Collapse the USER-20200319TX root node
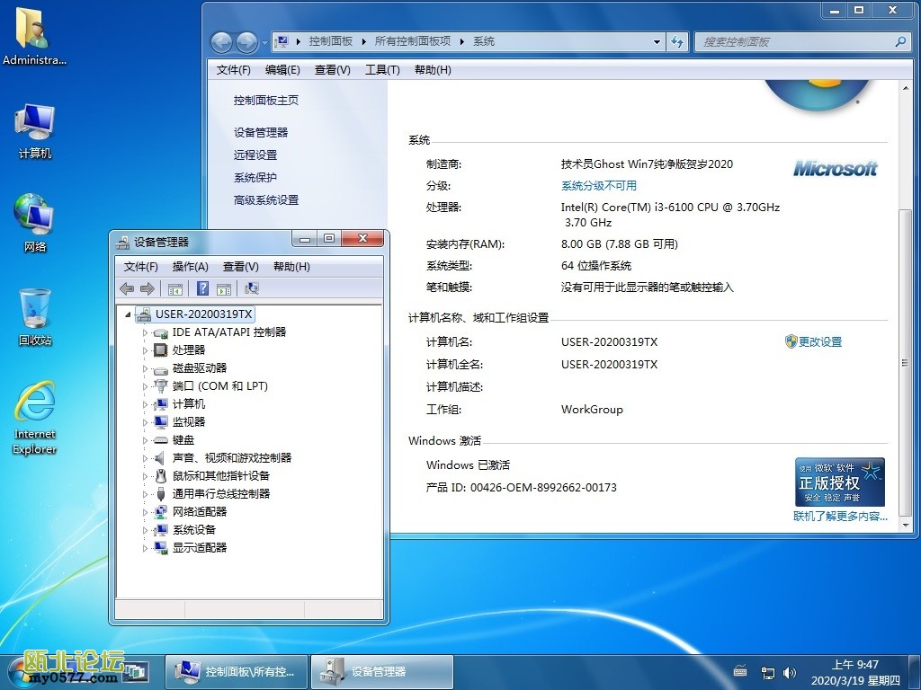921x690 pixels. pyautogui.click(x=128, y=314)
